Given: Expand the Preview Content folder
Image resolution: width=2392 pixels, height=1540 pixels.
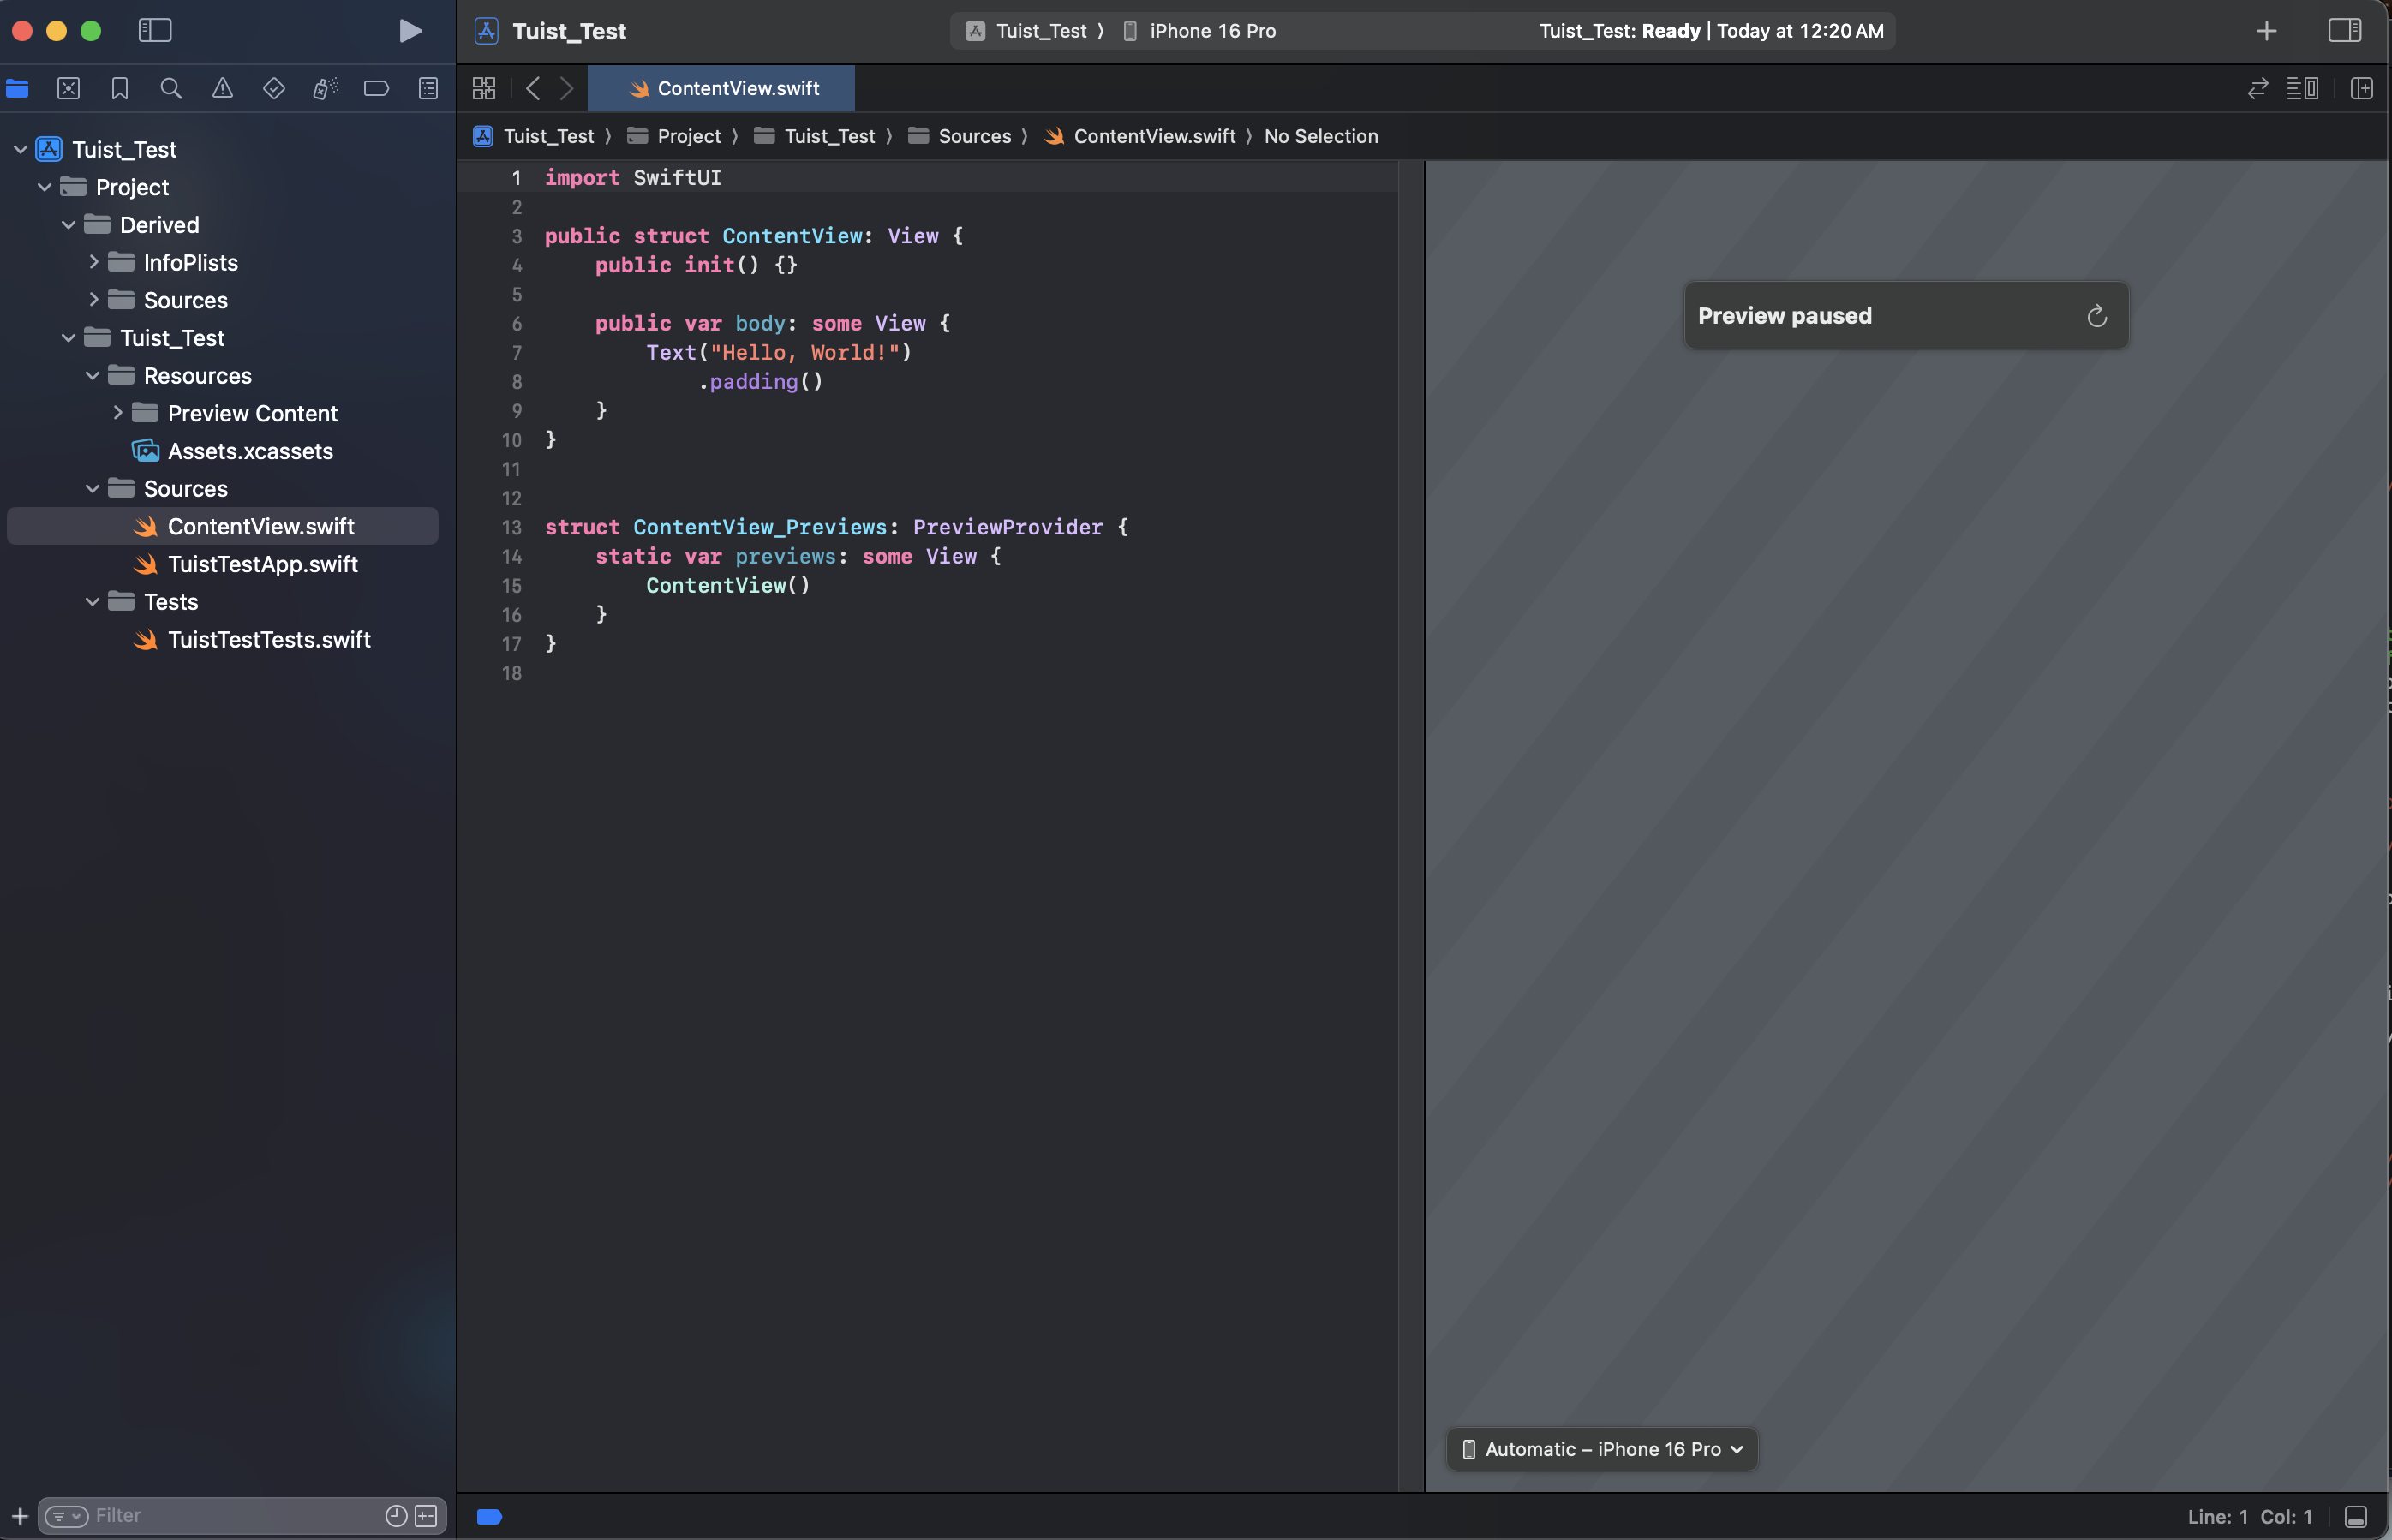Looking at the screenshot, I should click(117, 413).
